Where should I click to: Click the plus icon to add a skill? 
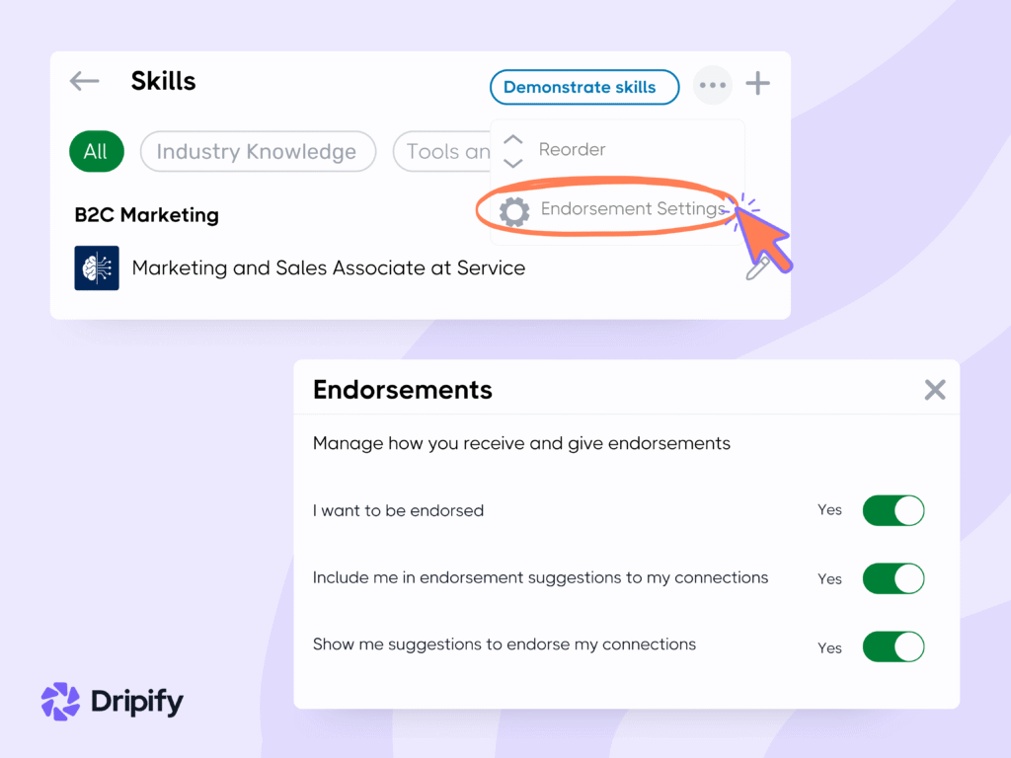pos(757,84)
